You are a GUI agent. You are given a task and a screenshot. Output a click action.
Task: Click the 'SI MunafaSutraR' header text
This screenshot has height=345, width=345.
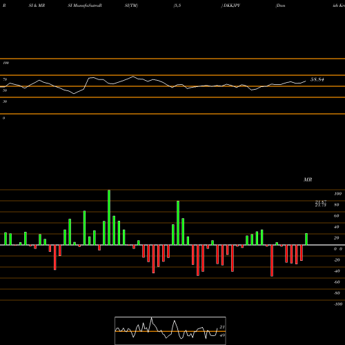pos(85,6)
